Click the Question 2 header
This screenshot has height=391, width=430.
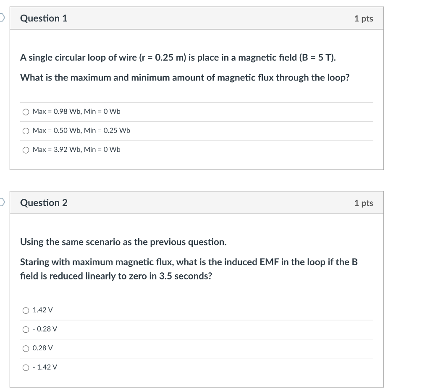(x=43, y=203)
